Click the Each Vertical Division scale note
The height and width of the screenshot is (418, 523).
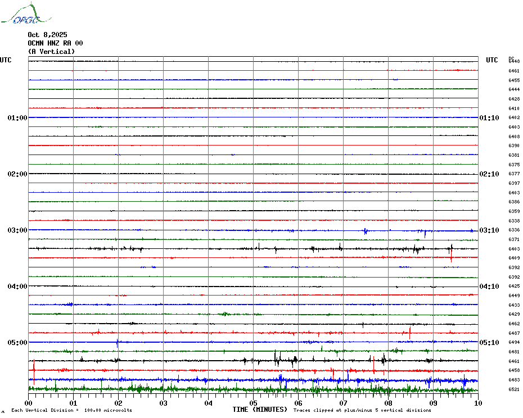coord(71,410)
